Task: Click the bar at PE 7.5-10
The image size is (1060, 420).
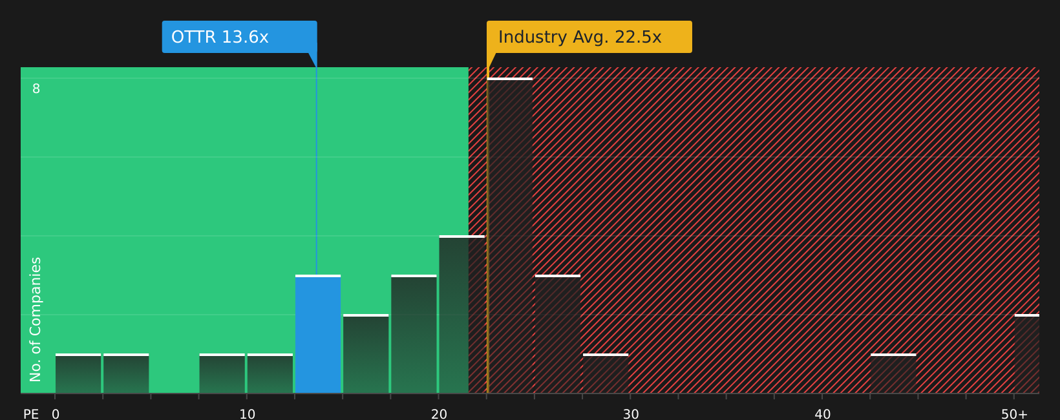Action: point(222,373)
